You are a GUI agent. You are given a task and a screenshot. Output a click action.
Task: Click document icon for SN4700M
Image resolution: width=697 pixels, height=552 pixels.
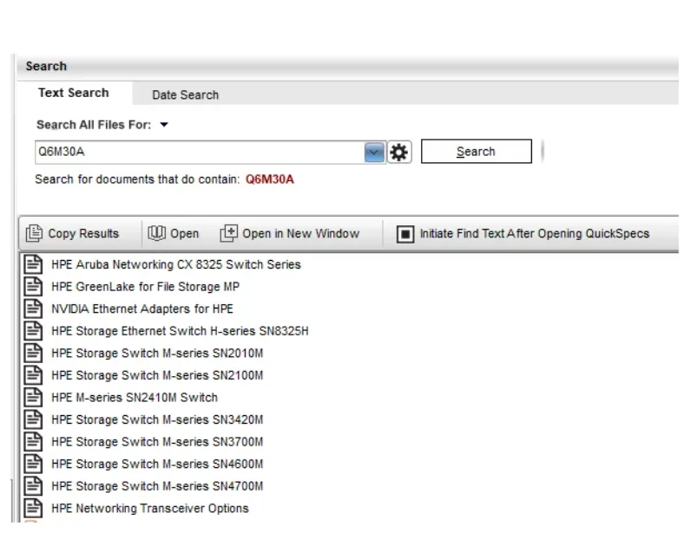point(33,486)
